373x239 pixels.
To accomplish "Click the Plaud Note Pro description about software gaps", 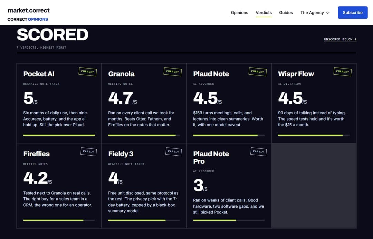I will [x=229, y=206].
